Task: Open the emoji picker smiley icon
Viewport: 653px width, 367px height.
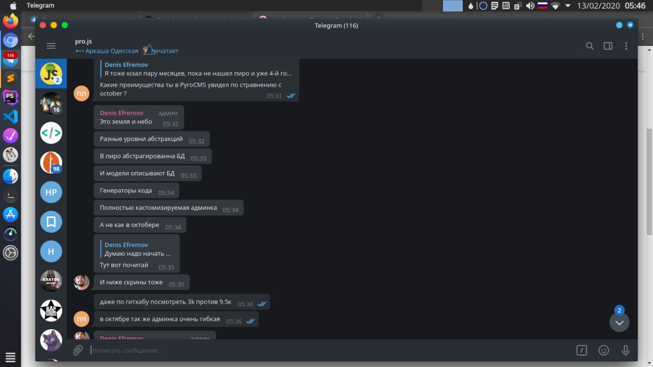Action: pyautogui.click(x=604, y=350)
